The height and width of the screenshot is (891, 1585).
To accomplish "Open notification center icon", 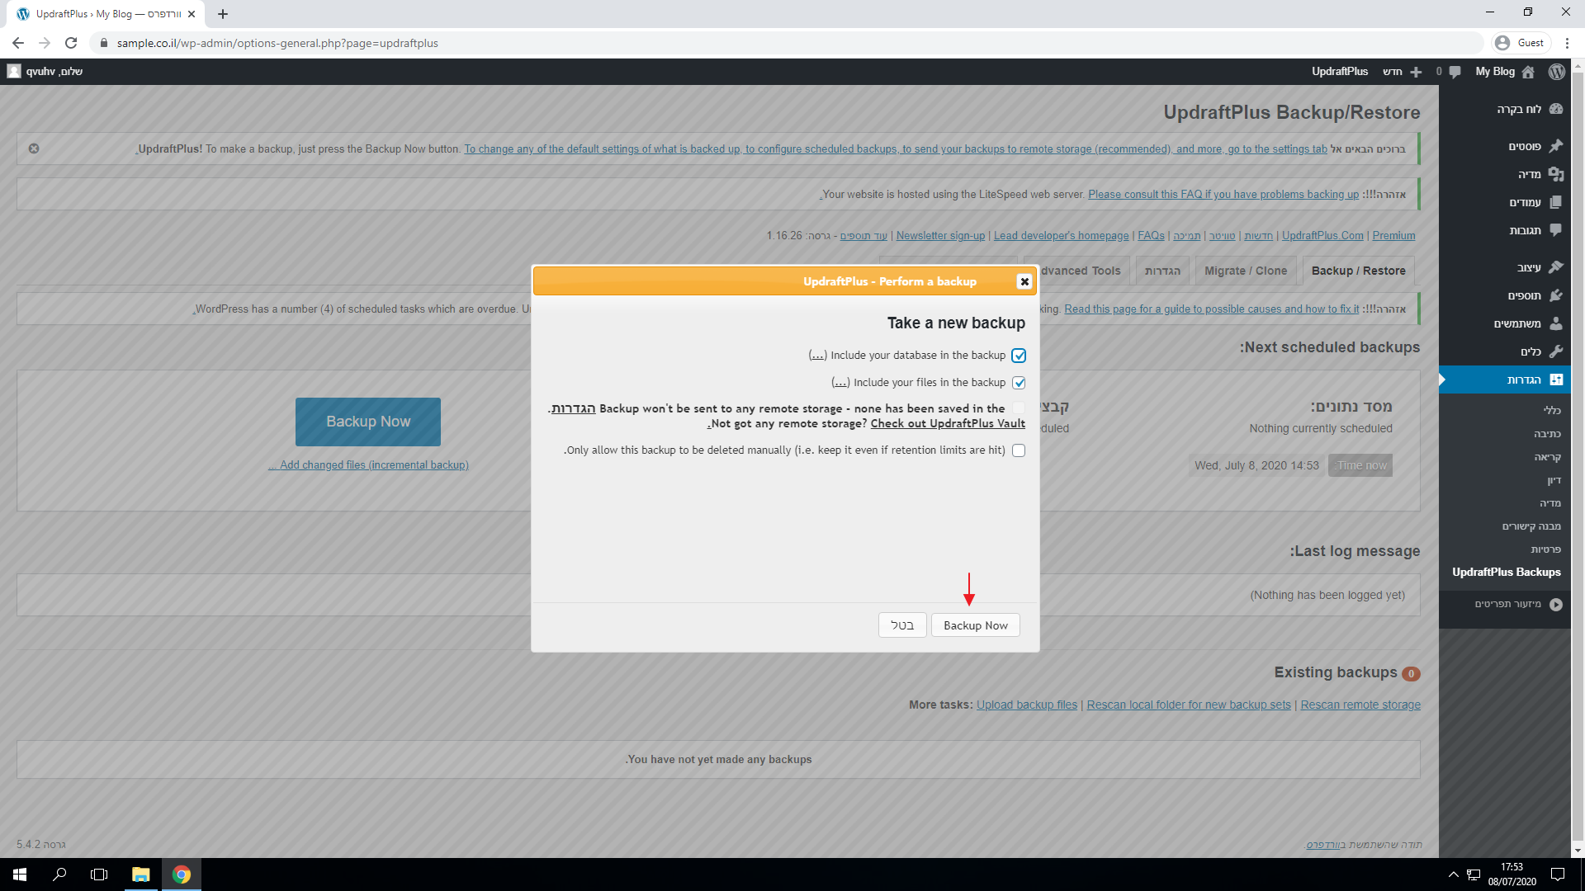I will (x=1558, y=874).
